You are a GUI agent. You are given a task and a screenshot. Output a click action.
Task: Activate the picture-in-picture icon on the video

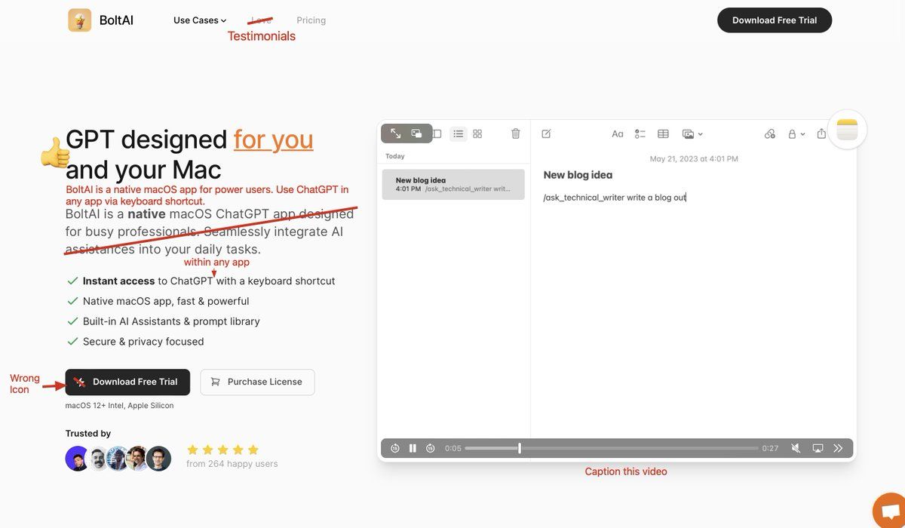416,134
